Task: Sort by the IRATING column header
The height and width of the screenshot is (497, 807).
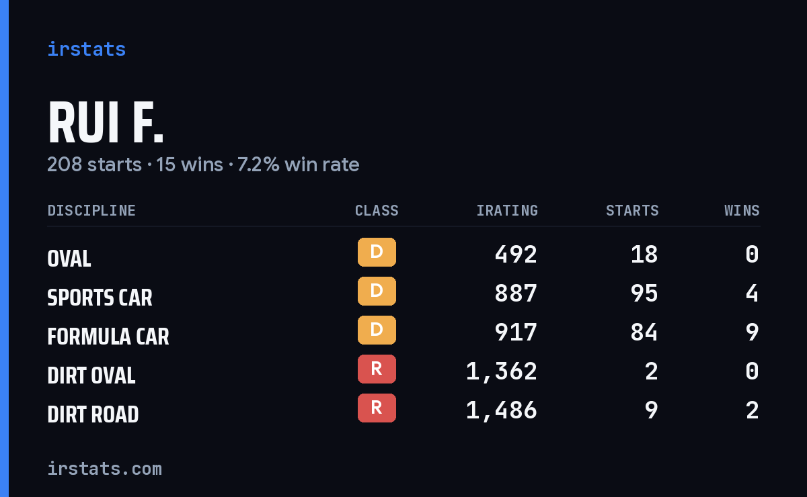Action: coord(507,211)
